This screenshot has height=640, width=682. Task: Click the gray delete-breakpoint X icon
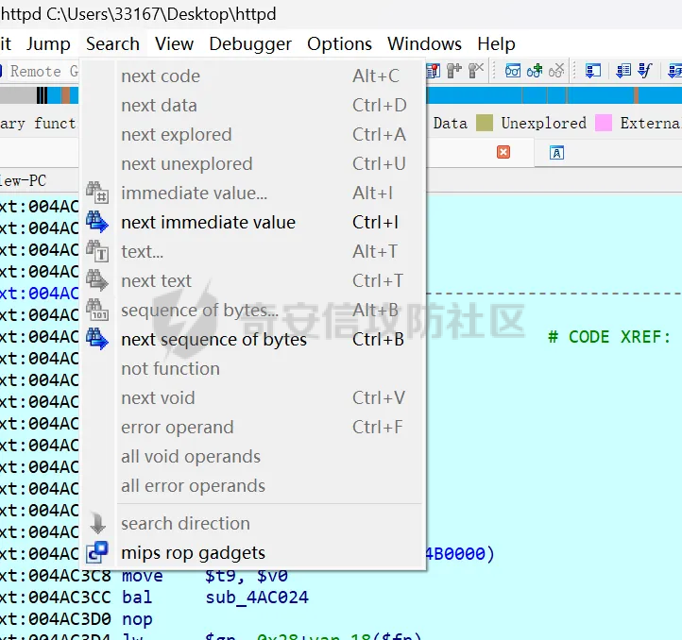[476, 71]
